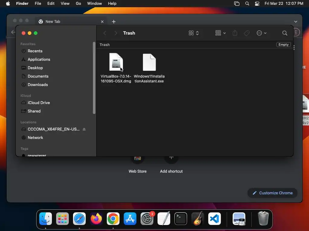
Task: Open GarageBand from the Dock
Action: pos(198,219)
